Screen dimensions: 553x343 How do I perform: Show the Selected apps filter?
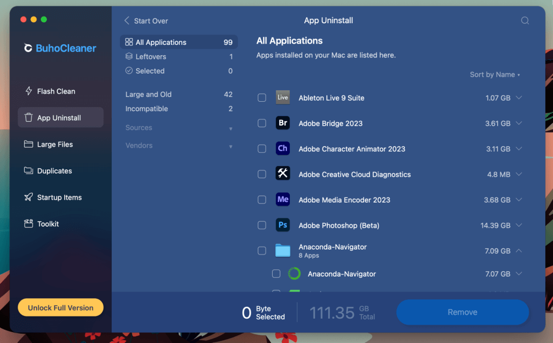click(x=179, y=71)
